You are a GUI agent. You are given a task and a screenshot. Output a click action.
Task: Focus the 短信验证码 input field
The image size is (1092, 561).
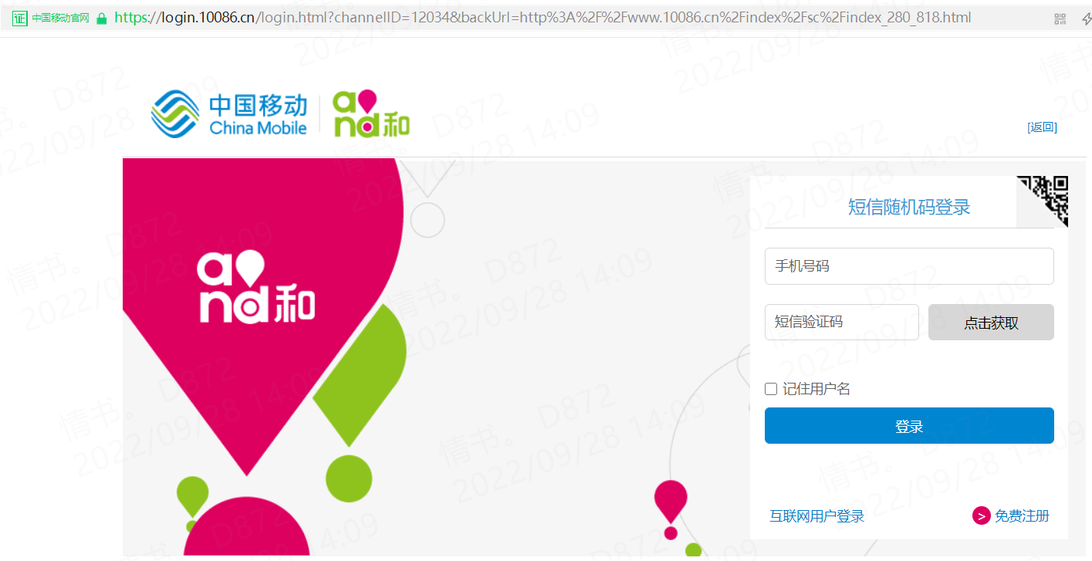tap(842, 322)
